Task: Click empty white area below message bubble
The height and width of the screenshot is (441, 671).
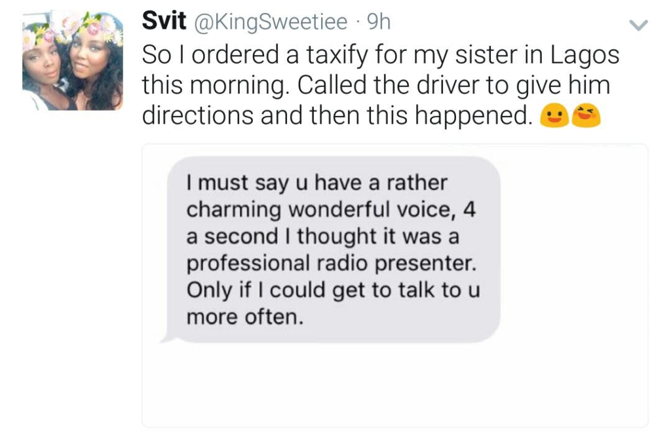Action: pyautogui.click(x=394, y=385)
